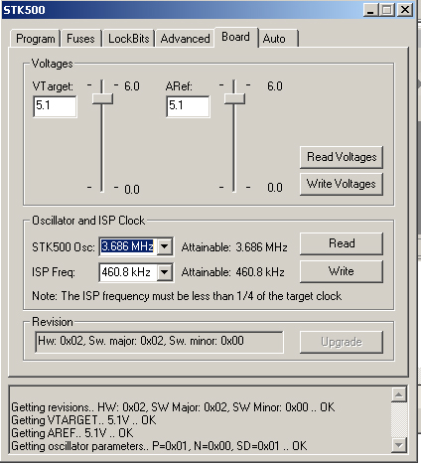Image resolution: width=421 pixels, height=465 pixels.
Task: Click the 'Getting revisions' log line
Action: tap(173, 407)
